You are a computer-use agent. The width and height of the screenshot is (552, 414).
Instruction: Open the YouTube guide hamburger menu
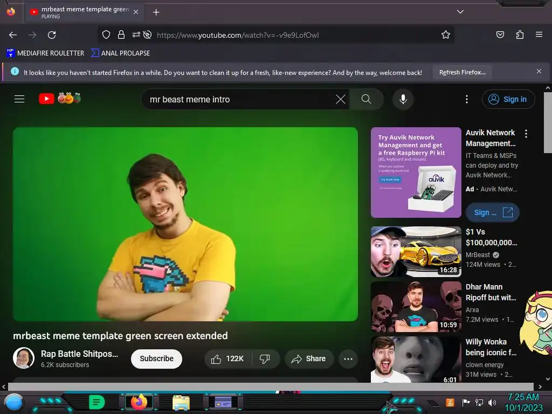(19, 99)
